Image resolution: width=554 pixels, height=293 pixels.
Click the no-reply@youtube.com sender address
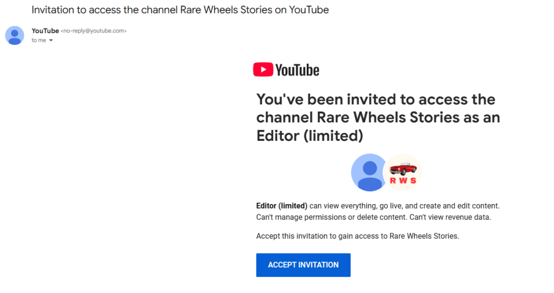click(x=94, y=31)
